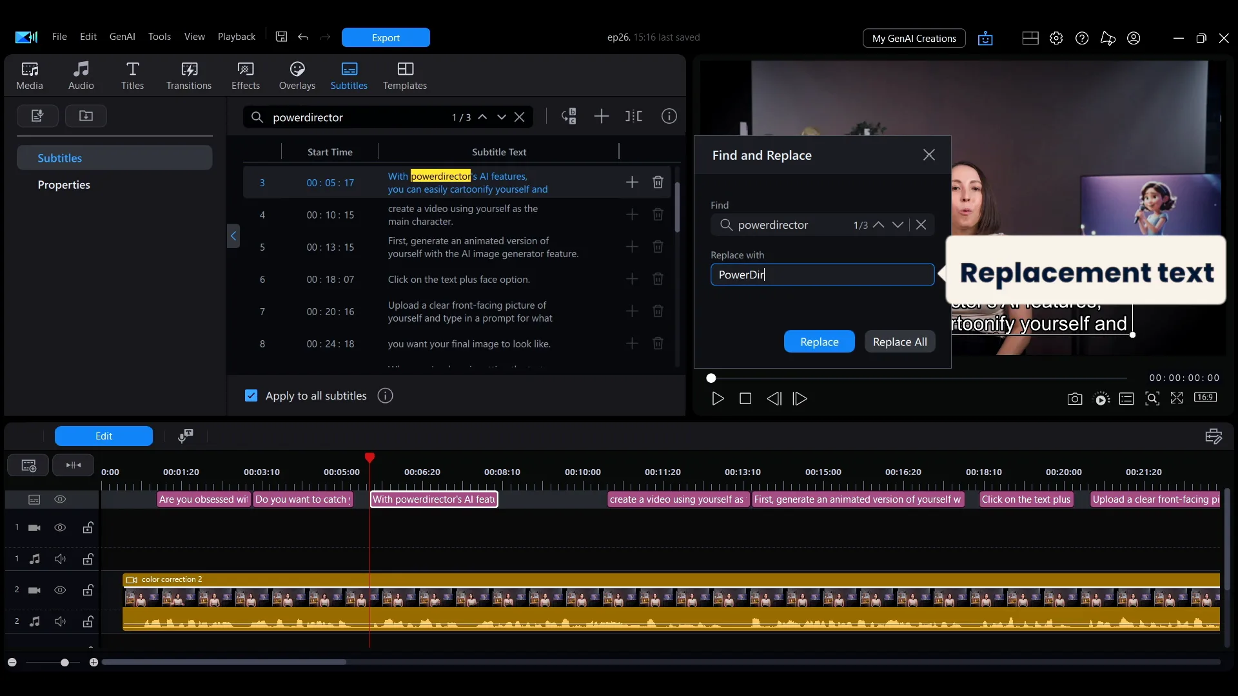
Task: Open the Edit menu
Action: (88, 37)
